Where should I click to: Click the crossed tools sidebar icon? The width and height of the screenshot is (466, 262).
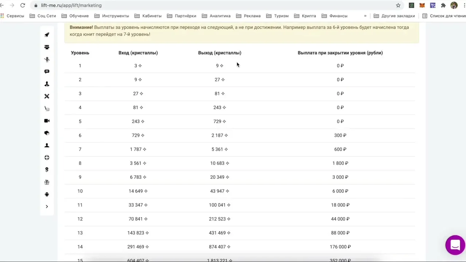tap(47, 96)
